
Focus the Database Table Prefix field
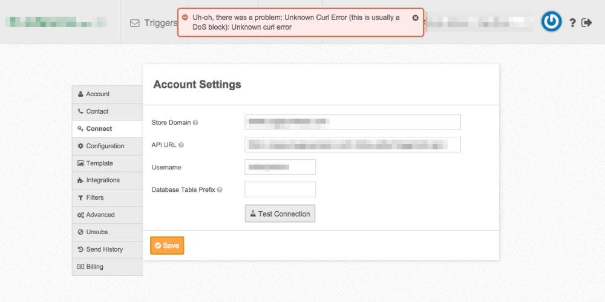[280, 189]
